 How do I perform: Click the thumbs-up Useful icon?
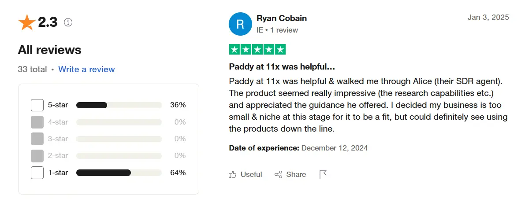[233, 175]
